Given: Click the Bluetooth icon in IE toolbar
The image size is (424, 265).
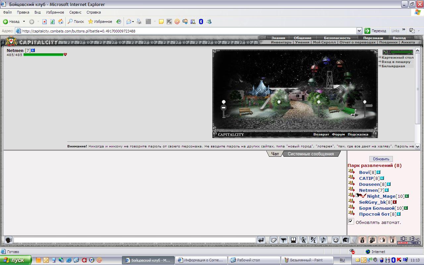Looking at the screenshot, I should [201, 22].
